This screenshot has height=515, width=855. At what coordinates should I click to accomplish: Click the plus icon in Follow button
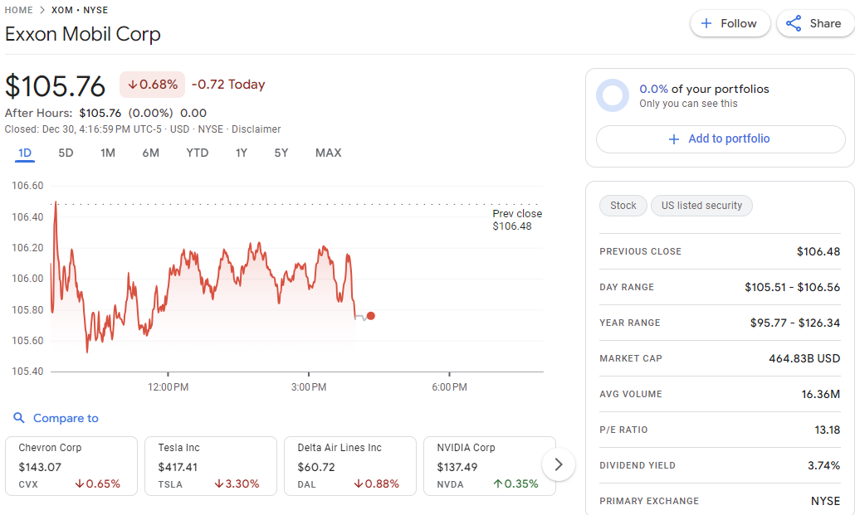[706, 23]
